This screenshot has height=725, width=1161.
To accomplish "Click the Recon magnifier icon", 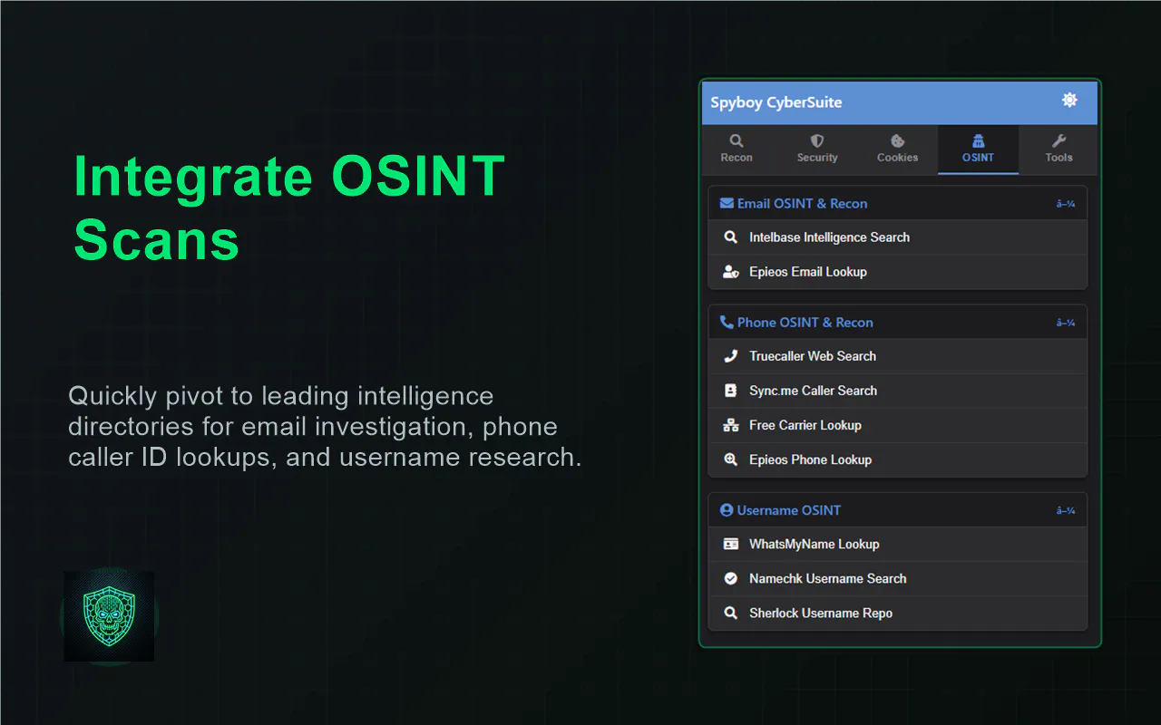I will [737, 140].
